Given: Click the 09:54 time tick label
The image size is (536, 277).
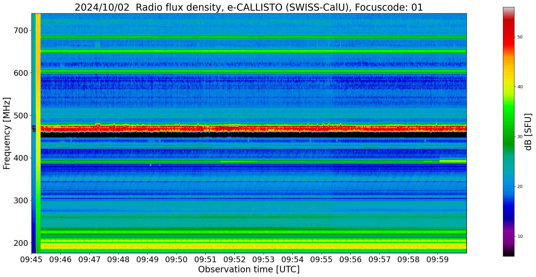Looking at the screenshot, I should coord(293,260).
